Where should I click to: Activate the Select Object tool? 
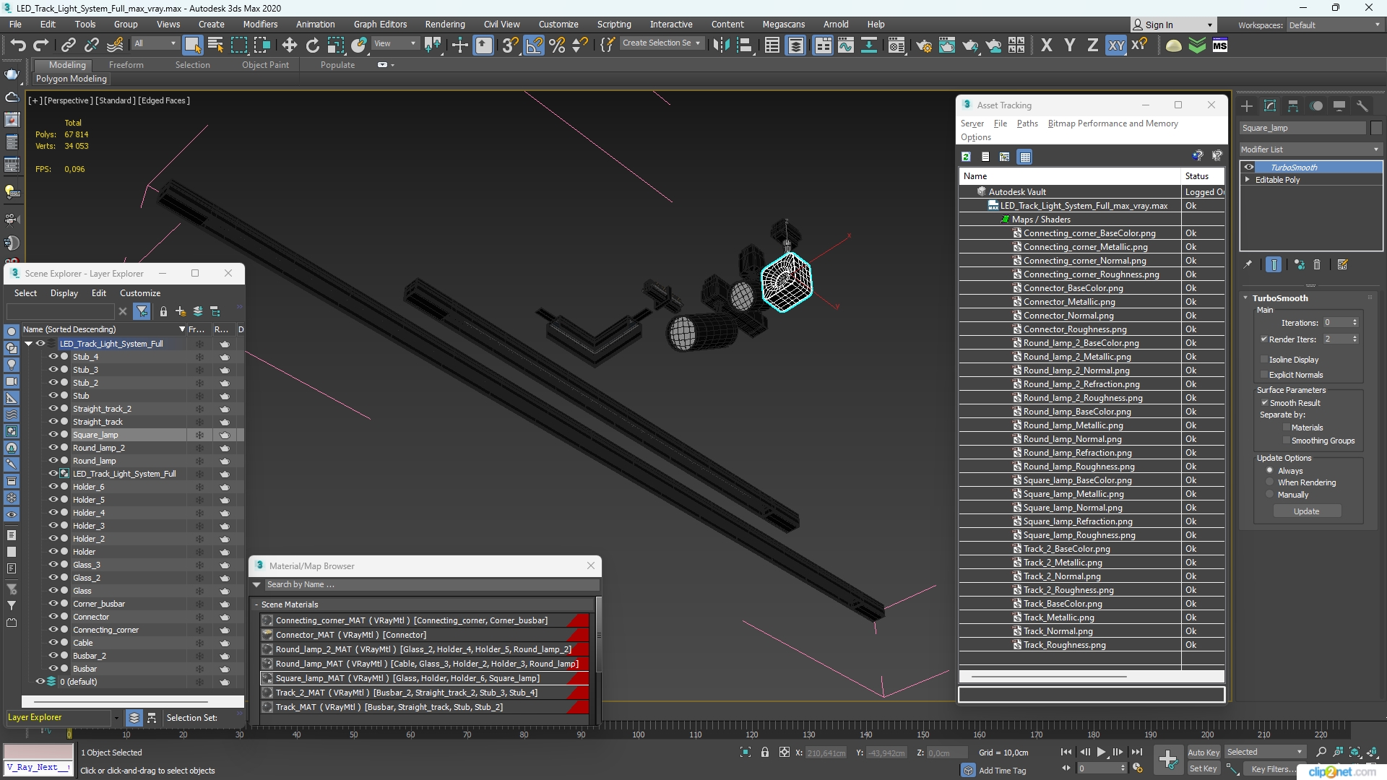point(192,45)
